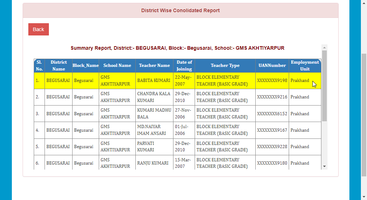The width and height of the screenshot is (367, 200).
Task: Click GMS AKHTIYARPUR school in Parvati Kumari row
Action: [x=115, y=147]
